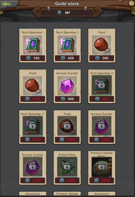Image resolution: width=135 pixels, height=197 pixels.
Task: Tap the locked 2.50k Arcane Crystal item
Action: click(x=102, y=126)
